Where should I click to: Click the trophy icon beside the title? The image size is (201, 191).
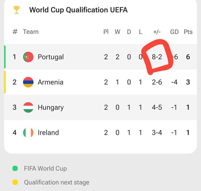tap(16, 10)
